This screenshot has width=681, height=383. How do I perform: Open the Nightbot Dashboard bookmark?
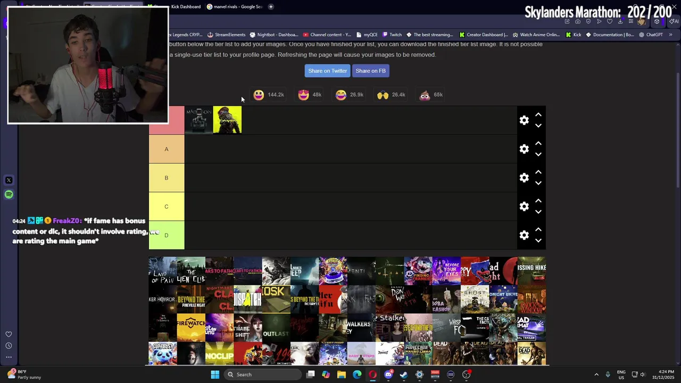(274, 35)
